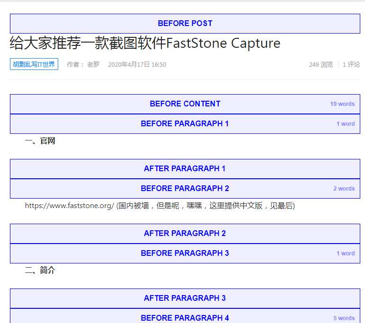Image resolution: width=365 pixels, height=323 pixels.
Task: Click the 2 words label
Action: (344, 189)
